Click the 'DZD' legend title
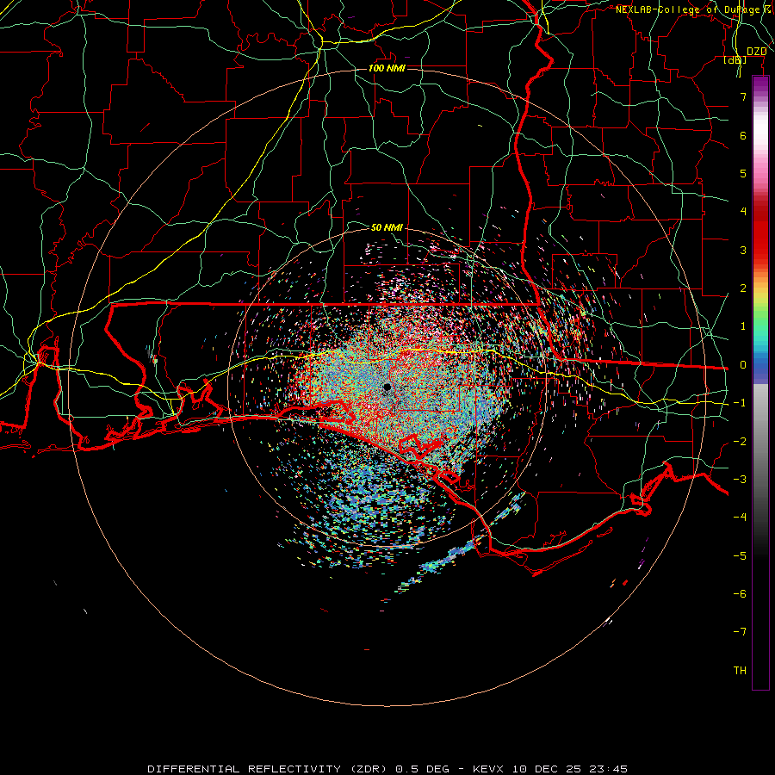Screen dimensions: 775x775 (756, 52)
